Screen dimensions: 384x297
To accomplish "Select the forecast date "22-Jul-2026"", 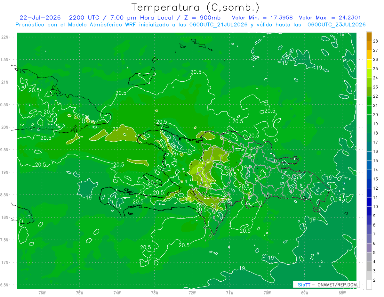I will [x=40, y=18].
